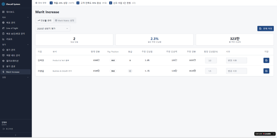Click the Ehecatl System logo icon
Viewport: 277px width, 138px height.
click(3, 4)
